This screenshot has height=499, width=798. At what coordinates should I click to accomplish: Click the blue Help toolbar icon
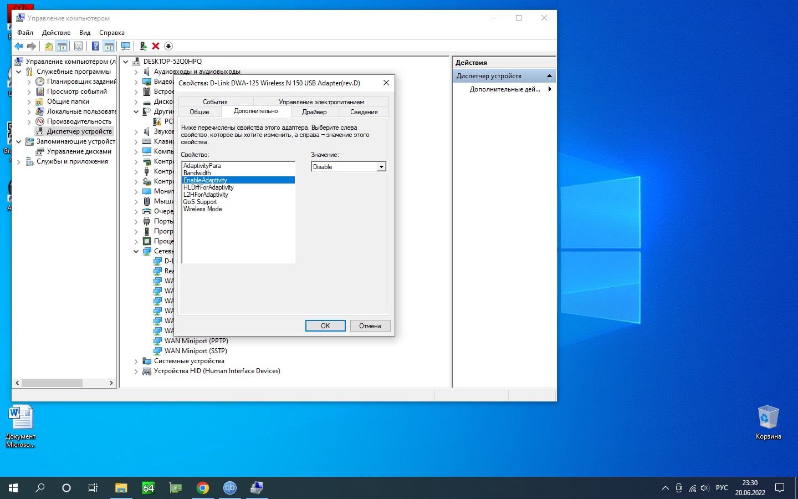[x=95, y=46]
